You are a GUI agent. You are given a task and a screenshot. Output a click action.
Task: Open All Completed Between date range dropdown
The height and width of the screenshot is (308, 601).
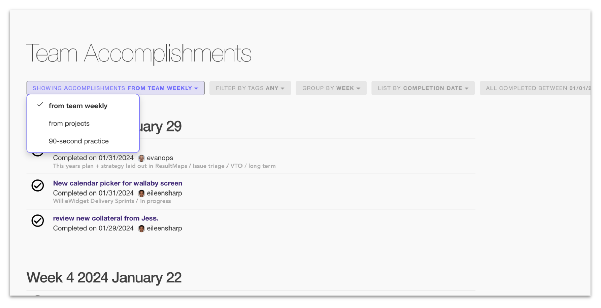pyautogui.click(x=535, y=88)
